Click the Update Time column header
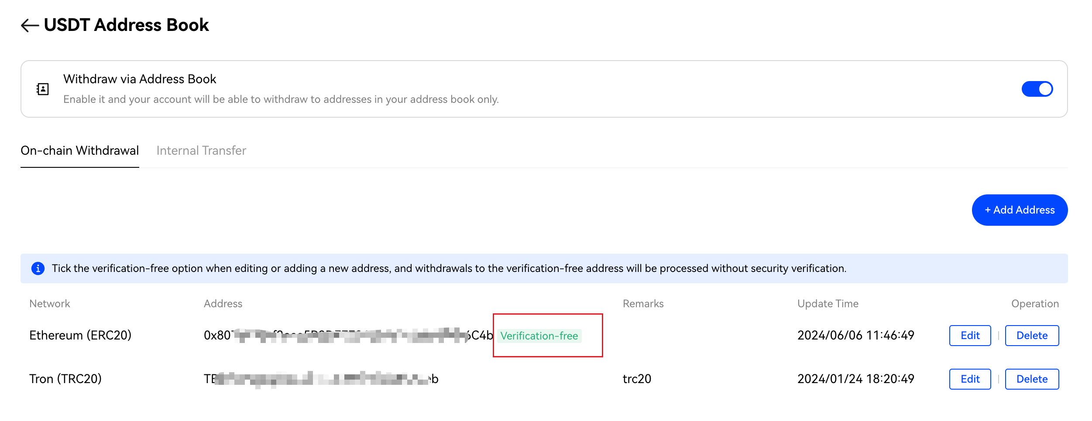The image size is (1092, 421). tap(828, 304)
